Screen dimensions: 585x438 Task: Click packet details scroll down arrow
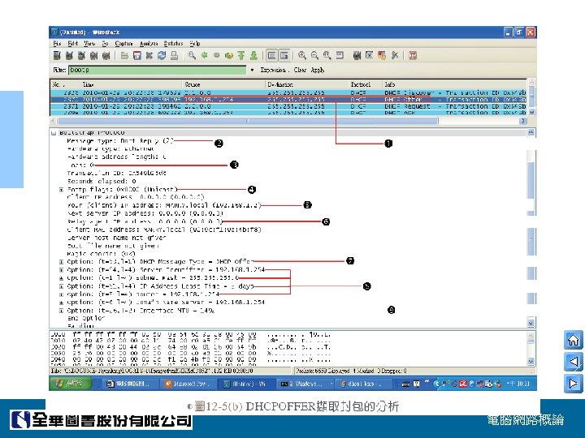[x=531, y=323]
